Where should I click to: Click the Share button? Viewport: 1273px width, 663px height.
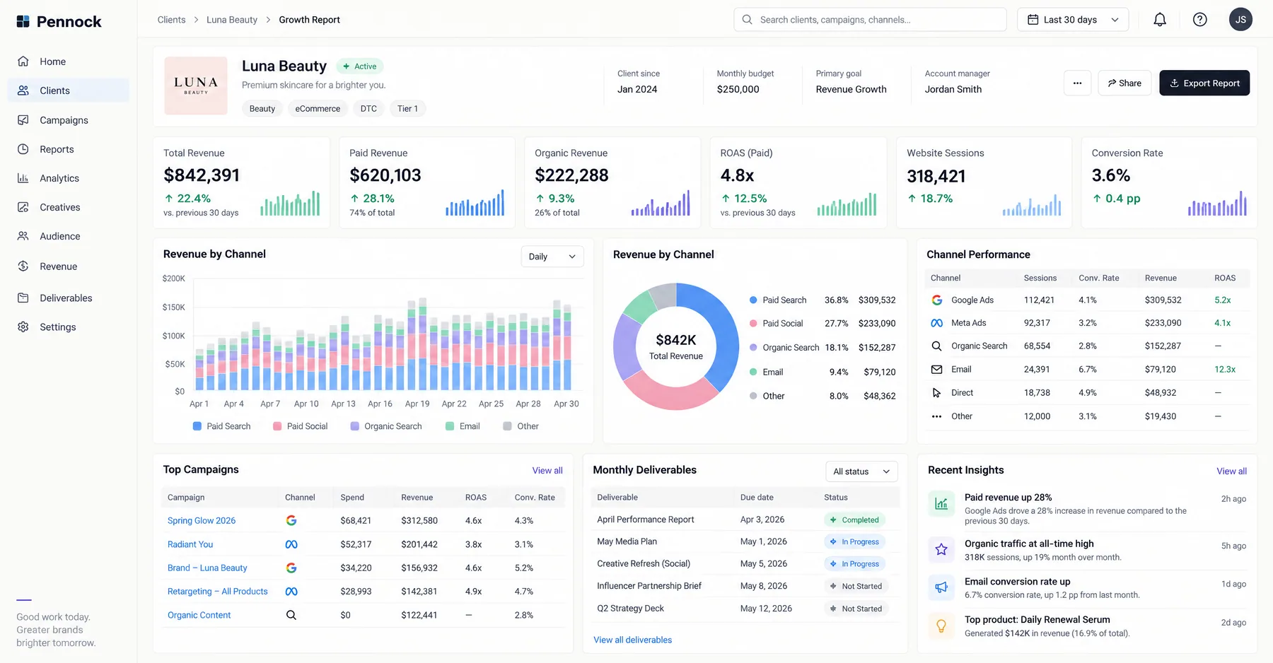click(1124, 83)
